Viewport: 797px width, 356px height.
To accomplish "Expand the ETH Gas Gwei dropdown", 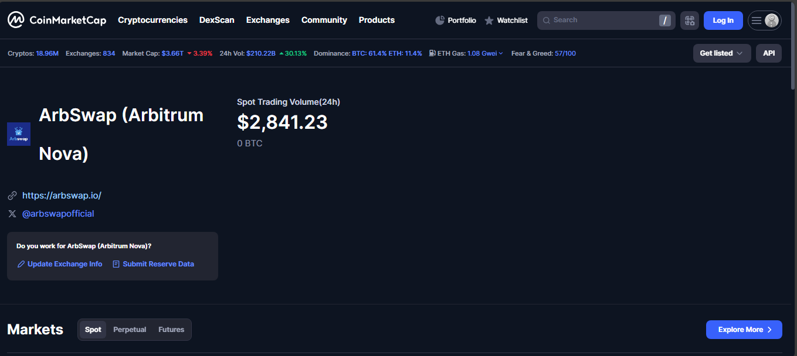I will point(485,53).
